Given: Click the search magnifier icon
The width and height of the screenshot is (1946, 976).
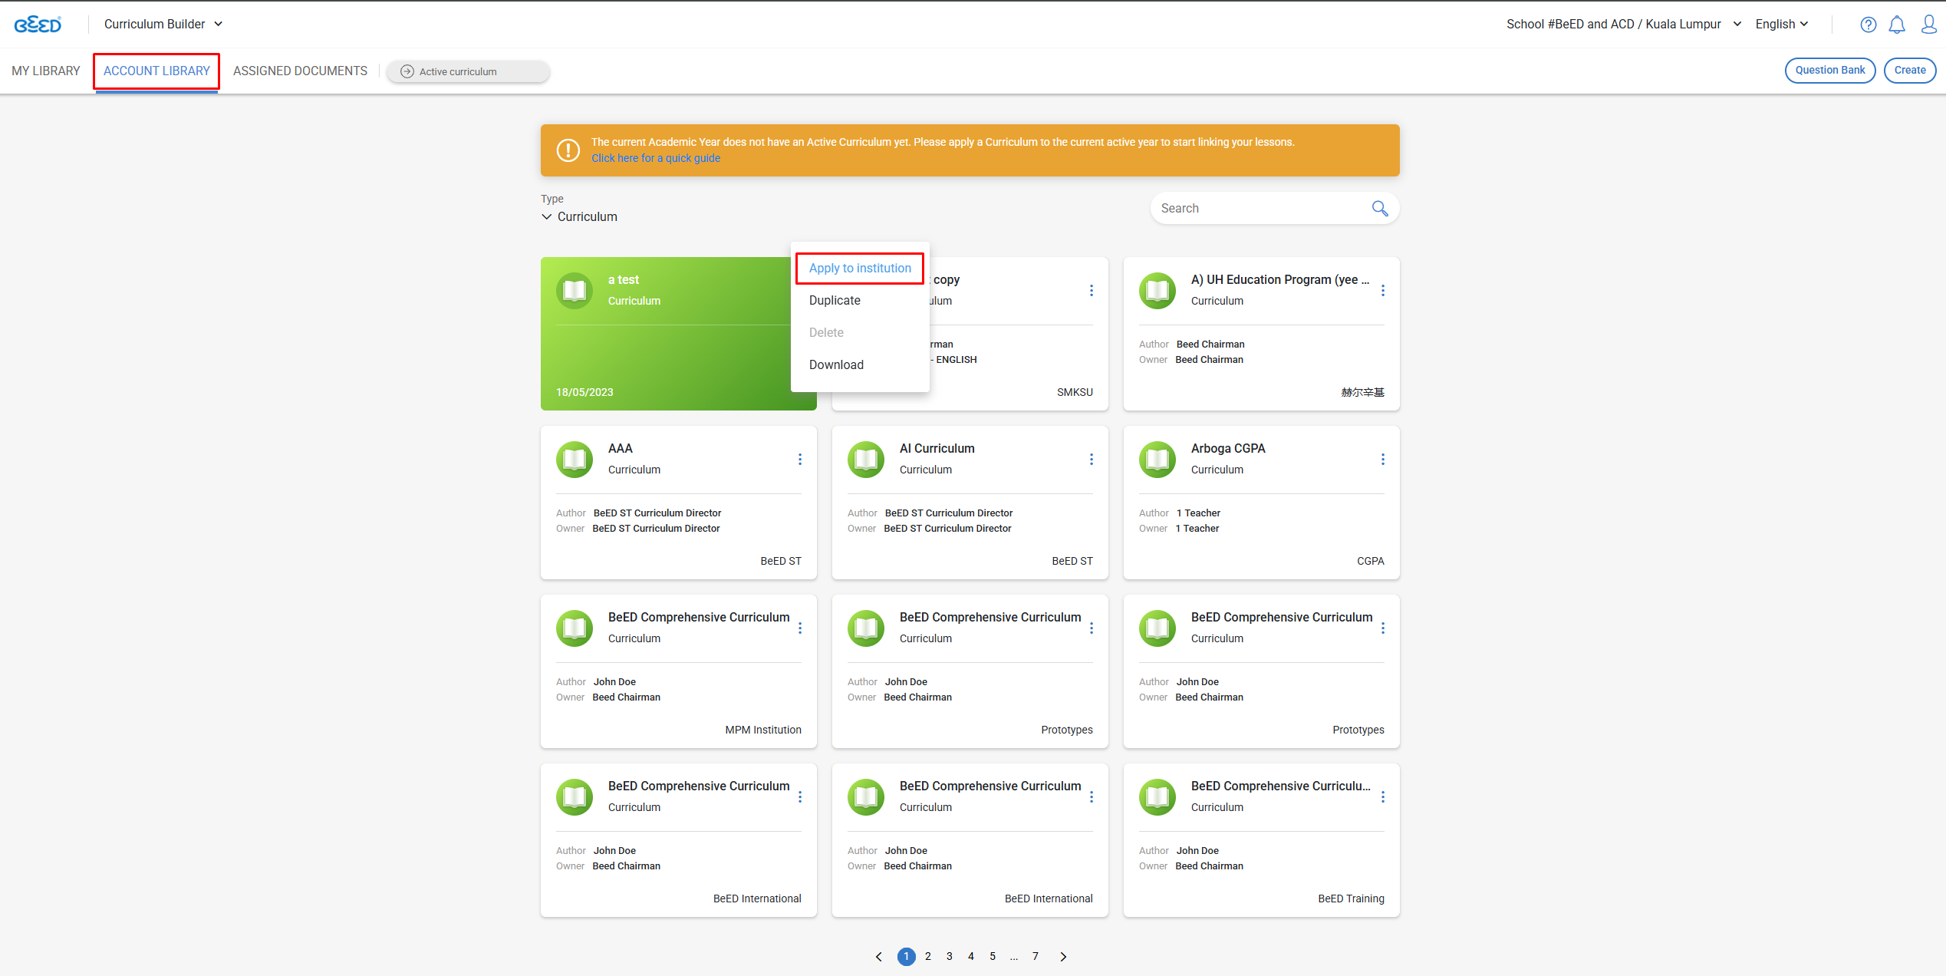Looking at the screenshot, I should (1379, 208).
